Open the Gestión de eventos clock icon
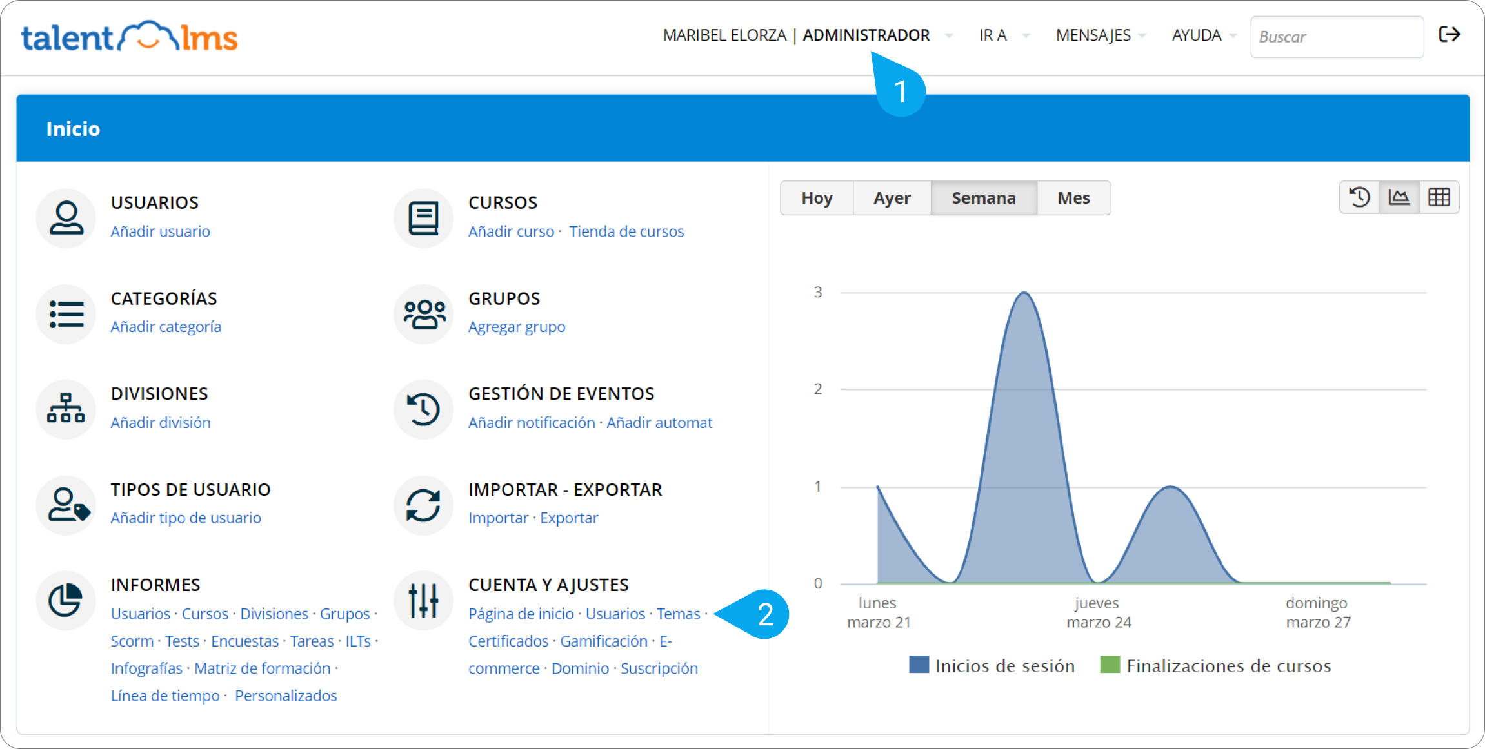 pos(423,409)
